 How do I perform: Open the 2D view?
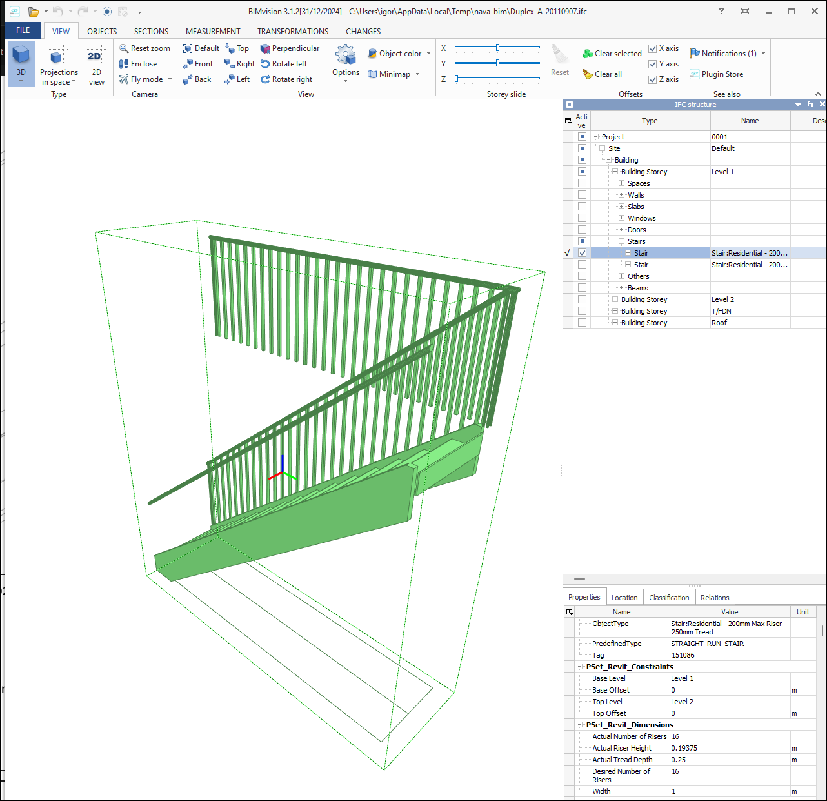point(96,67)
